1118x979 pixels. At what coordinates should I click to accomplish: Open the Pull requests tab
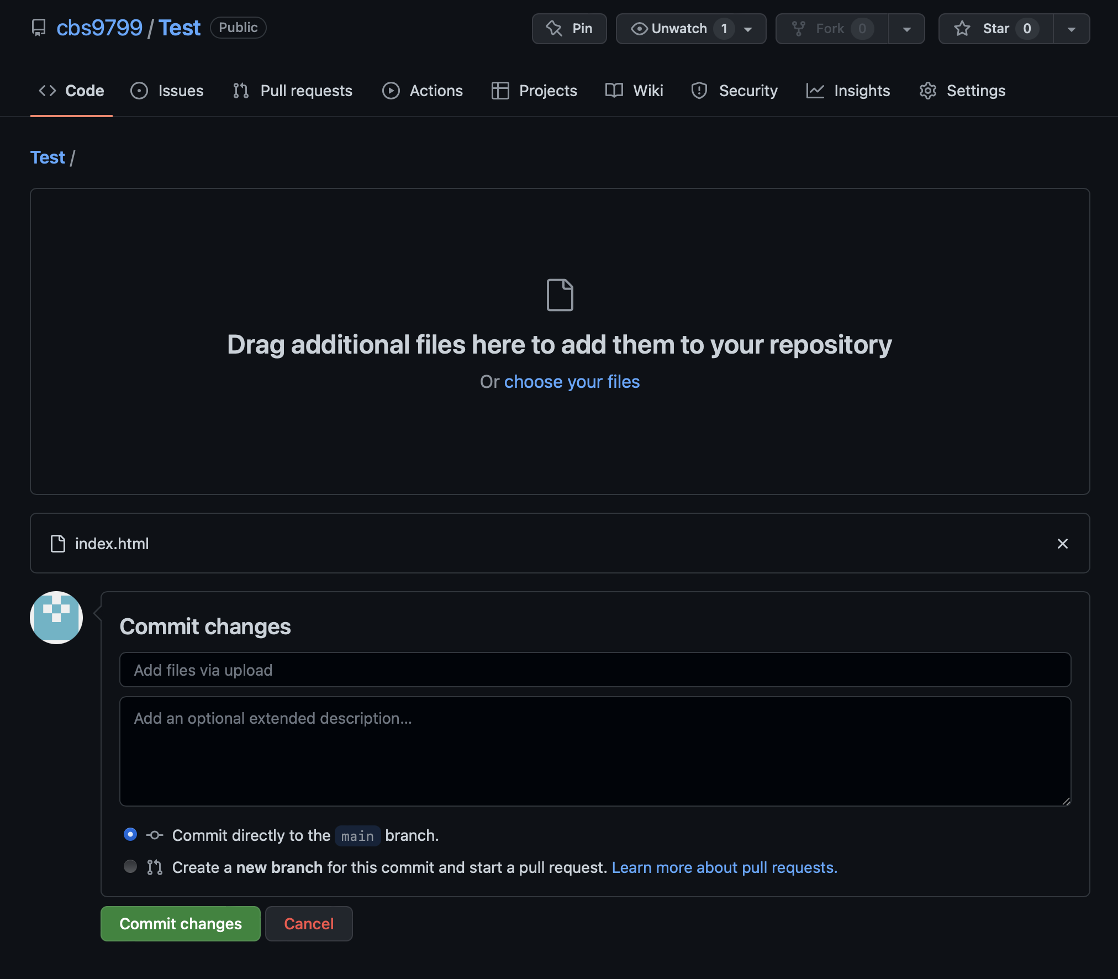pyautogui.click(x=293, y=91)
